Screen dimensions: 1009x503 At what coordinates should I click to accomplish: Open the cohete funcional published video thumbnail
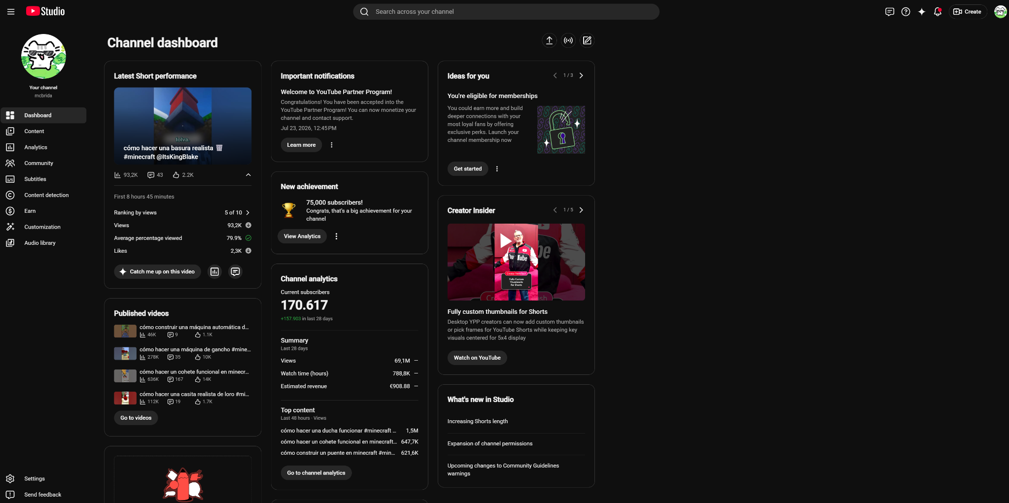tap(125, 376)
